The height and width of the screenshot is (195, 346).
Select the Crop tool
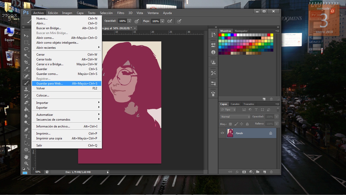(26, 62)
